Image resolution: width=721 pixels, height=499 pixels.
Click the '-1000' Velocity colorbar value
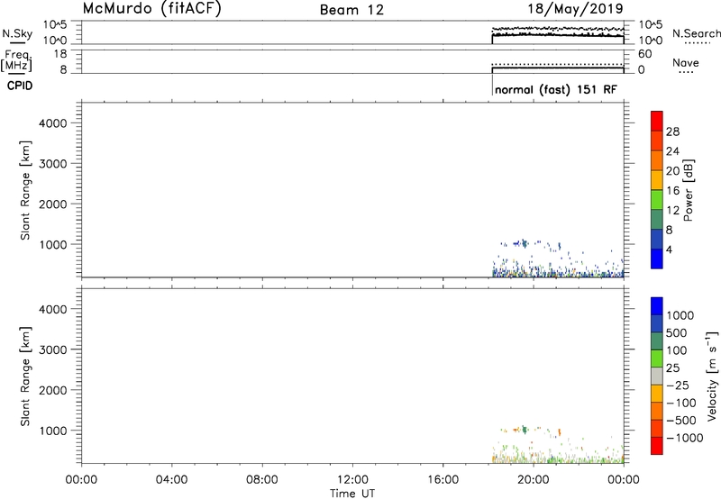[x=685, y=438]
